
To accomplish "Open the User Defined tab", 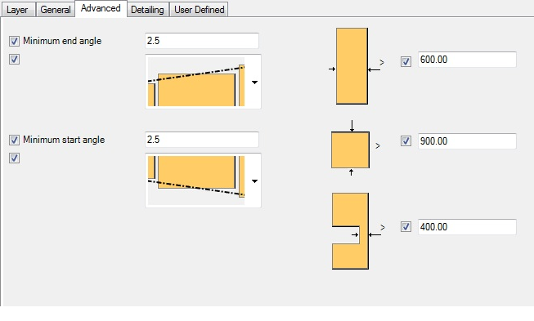I will pos(200,10).
